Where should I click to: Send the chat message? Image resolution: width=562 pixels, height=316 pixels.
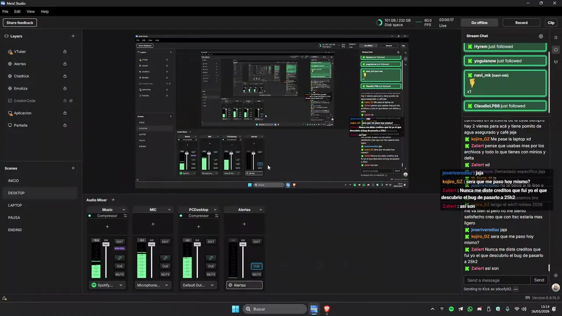(539, 280)
